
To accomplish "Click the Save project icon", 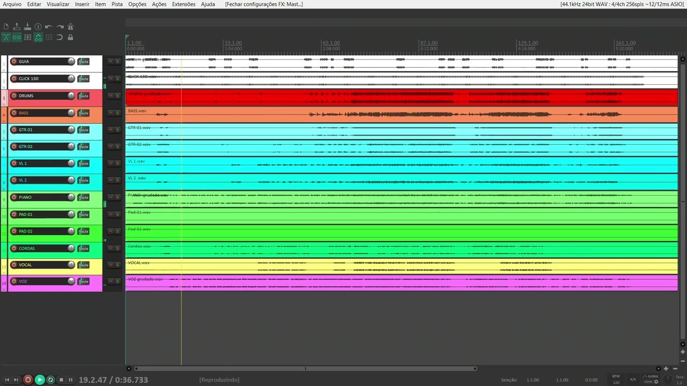I will coord(27,26).
